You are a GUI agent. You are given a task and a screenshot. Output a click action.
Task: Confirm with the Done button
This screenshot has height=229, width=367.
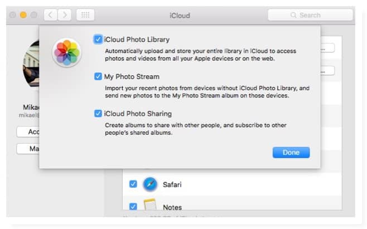(x=291, y=153)
